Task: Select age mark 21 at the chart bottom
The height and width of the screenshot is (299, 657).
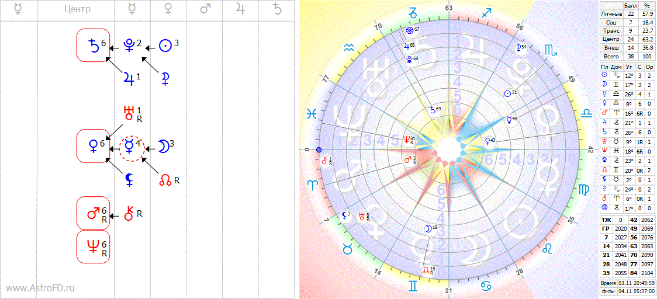Action: click(x=449, y=291)
